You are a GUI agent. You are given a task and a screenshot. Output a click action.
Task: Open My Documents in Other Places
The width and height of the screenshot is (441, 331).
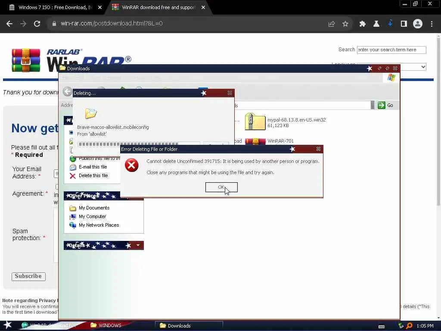[x=94, y=208]
